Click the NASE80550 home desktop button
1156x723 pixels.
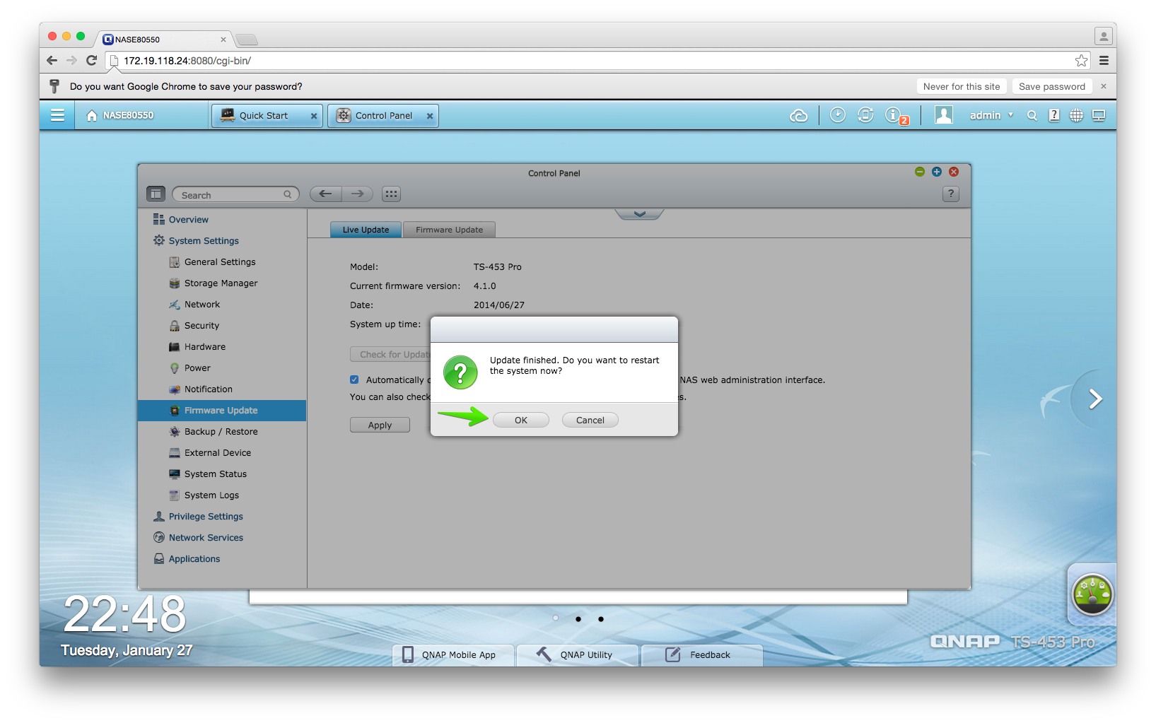(x=120, y=115)
